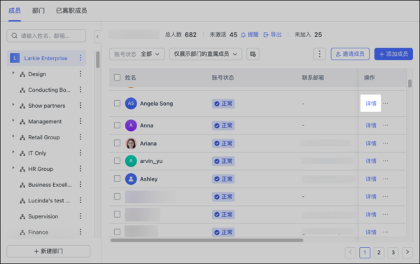Screen dimensions: 420x264
Task: Open options menu for Retail Group
Action: pos(80,137)
